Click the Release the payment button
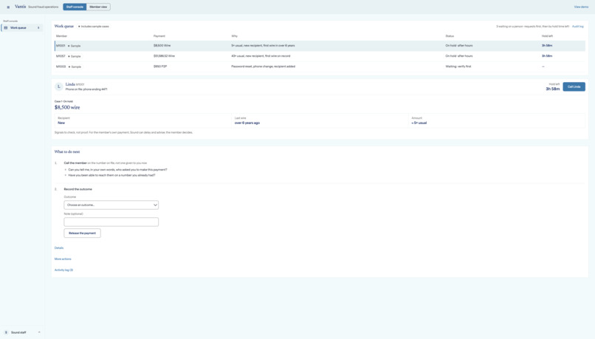Image resolution: width=595 pixels, height=339 pixels. coord(83,233)
